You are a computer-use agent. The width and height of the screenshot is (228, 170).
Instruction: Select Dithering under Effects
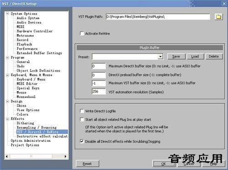(25, 123)
